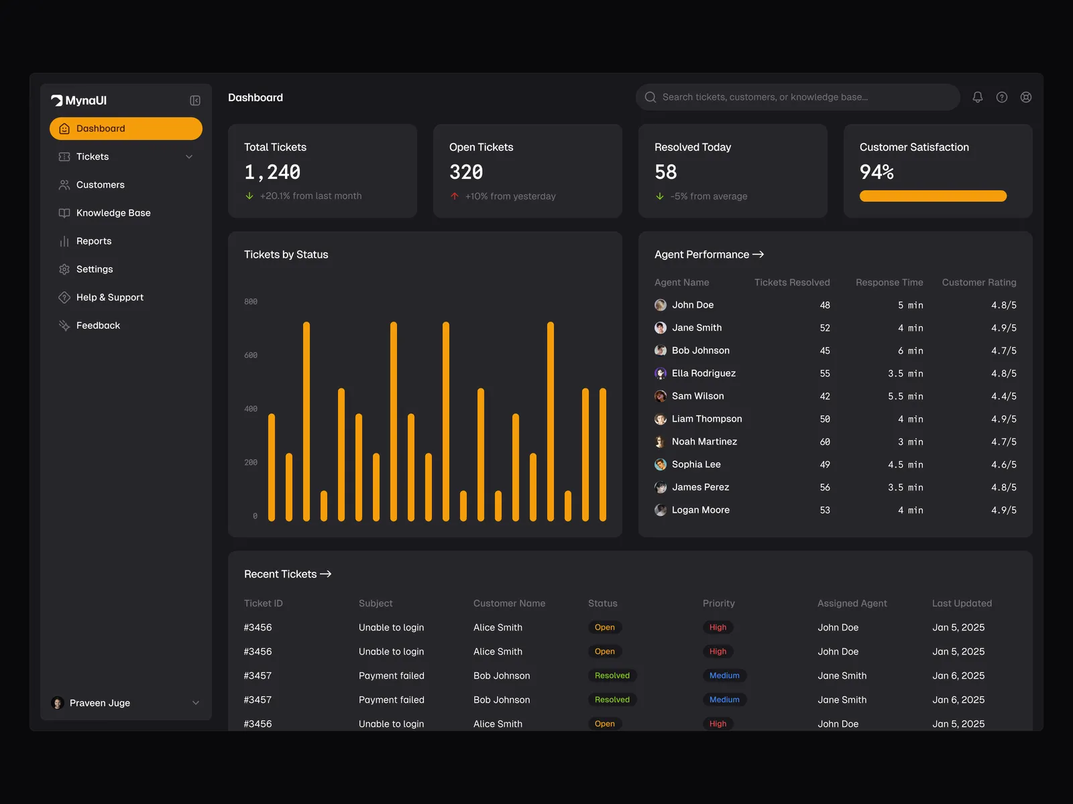
Task: Expand the Tickets submenu chevron
Action: [189, 157]
